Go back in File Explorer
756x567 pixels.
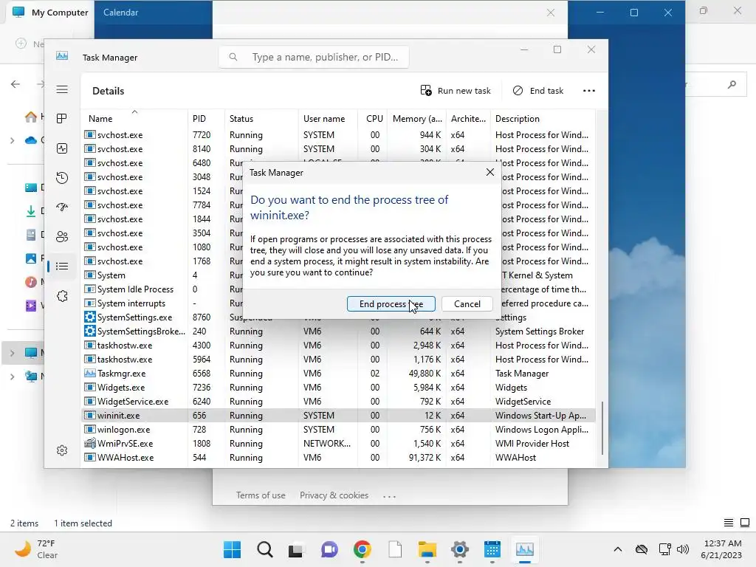coord(16,84)
